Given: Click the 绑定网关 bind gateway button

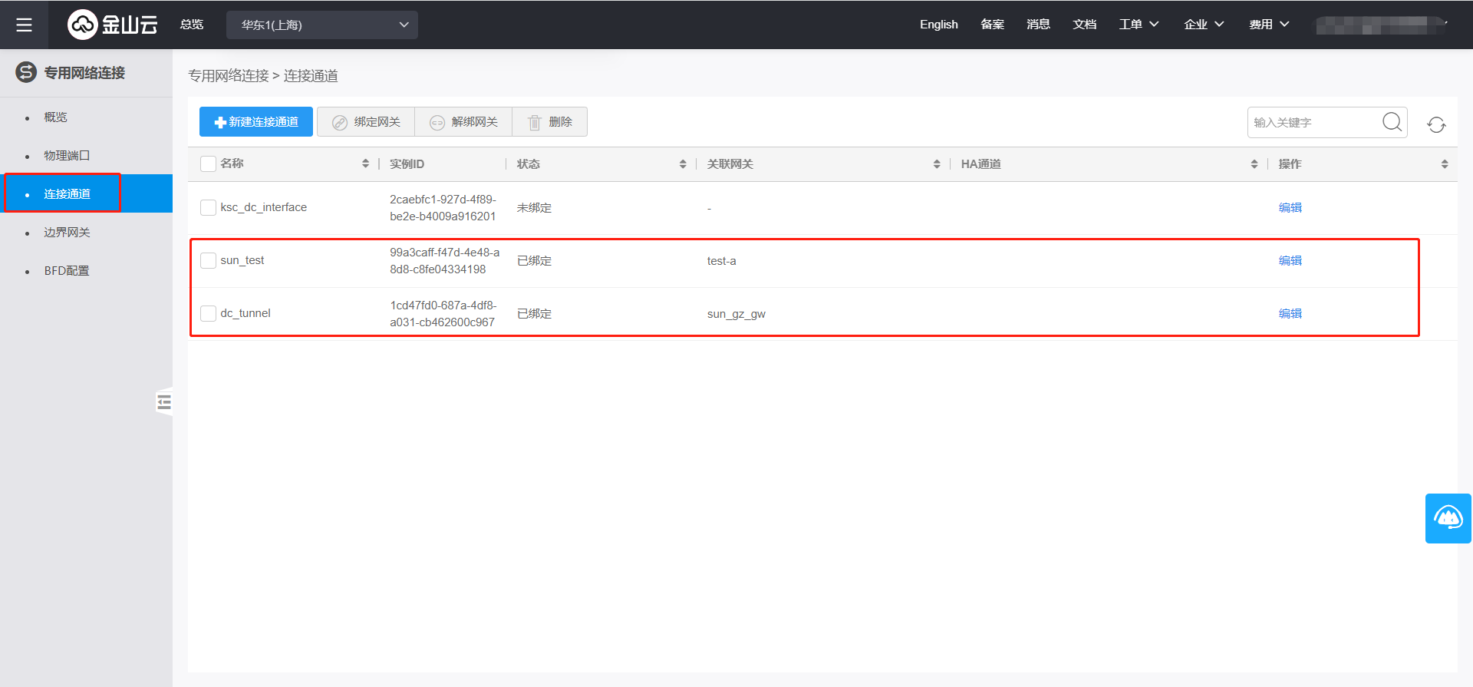Looking at the screenshot, I should pyautogui.click(x=366, y=122).
